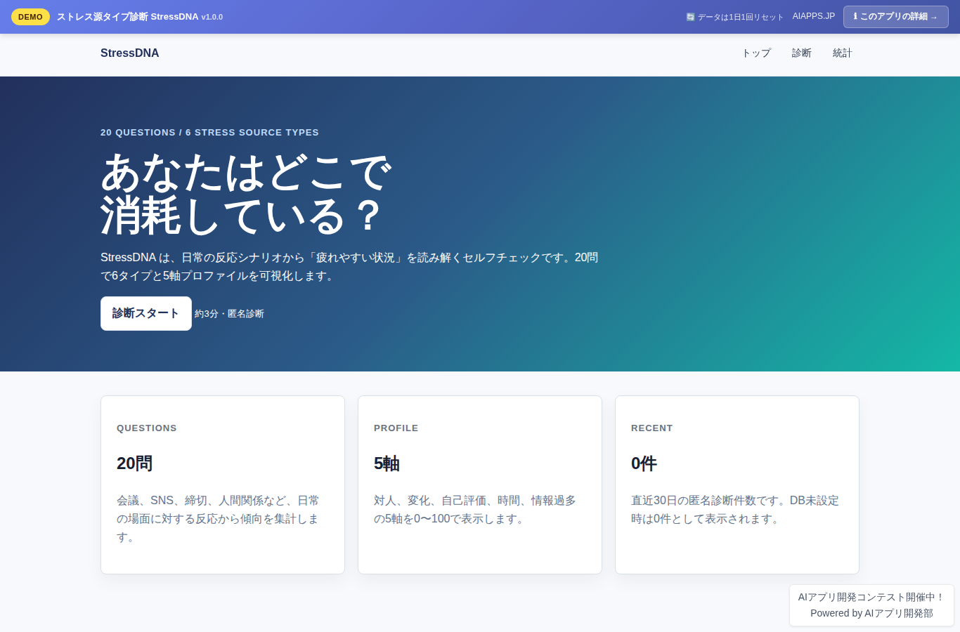This screenshot has height=632, width=960.
Task: Open the 診断 nav item
Action: click(802, 53)
